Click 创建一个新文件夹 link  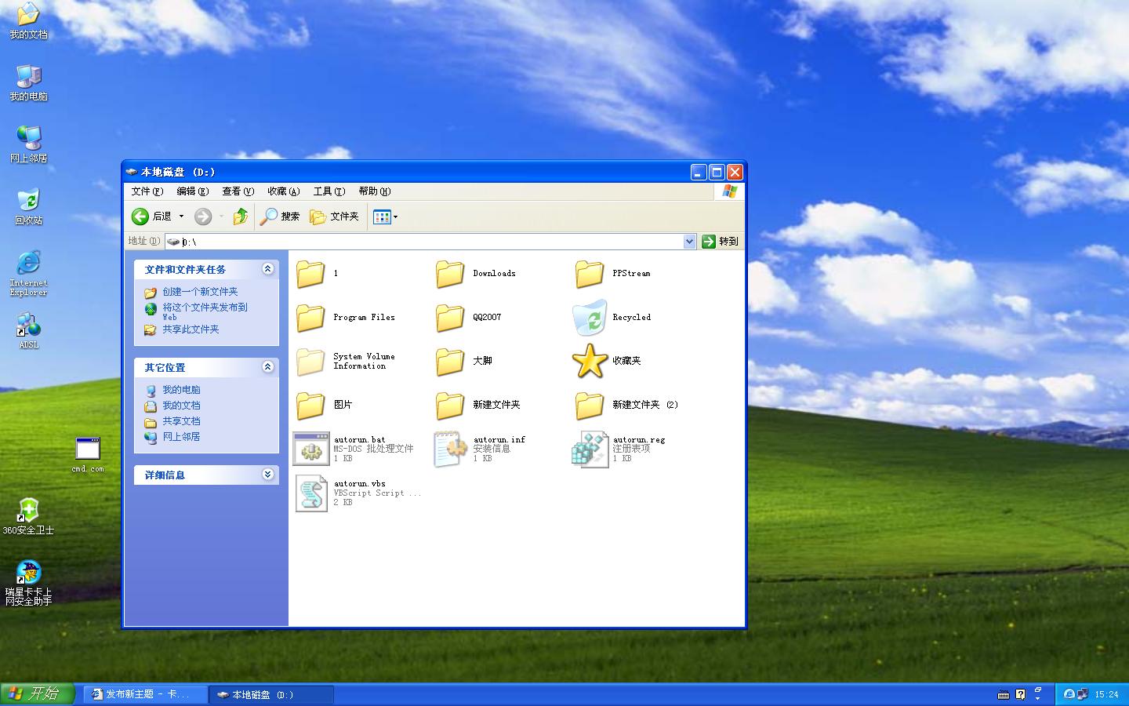tap(200, 292)
